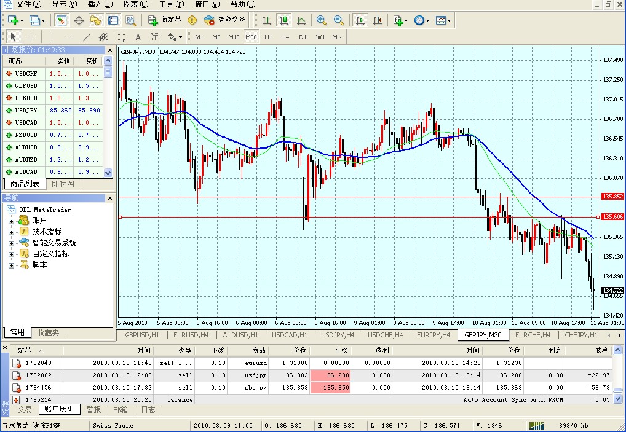Select the crosshair tool

[31, 37]
